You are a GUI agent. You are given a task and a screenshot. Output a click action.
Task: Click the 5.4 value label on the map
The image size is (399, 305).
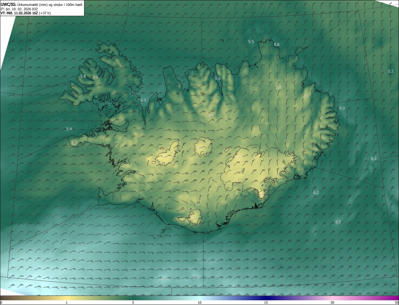(x=69, y=129)
